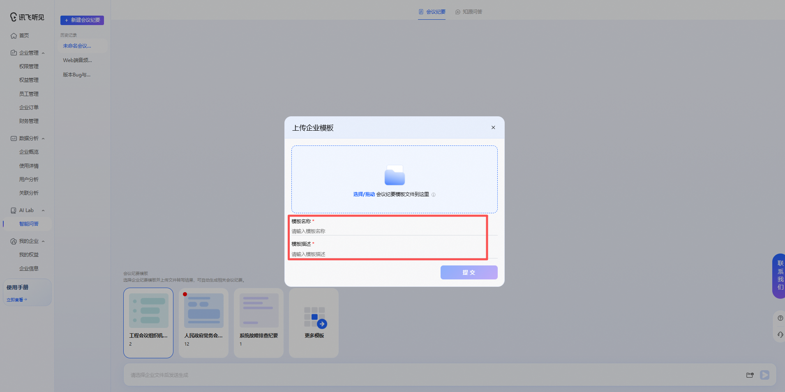Collapse the 企业管理 sidebar section
This screenshot has height=392, width=785.
[43, 53]
